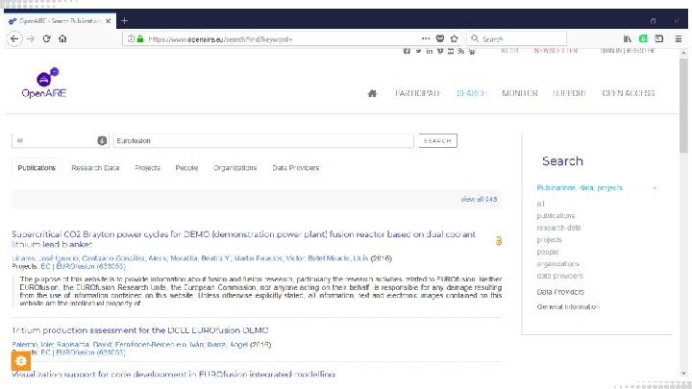This screenshot has width=692, height=389.
Task: Click scrollbar down arrow
Action: [683, 373]
